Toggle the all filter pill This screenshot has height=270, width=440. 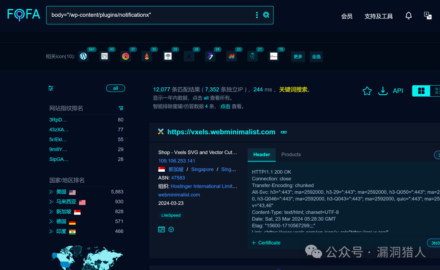click(x=116, y=88)
